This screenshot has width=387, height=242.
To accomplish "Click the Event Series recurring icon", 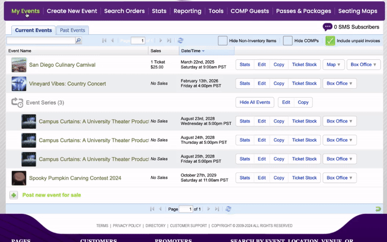I will click(x=17, y=103).
